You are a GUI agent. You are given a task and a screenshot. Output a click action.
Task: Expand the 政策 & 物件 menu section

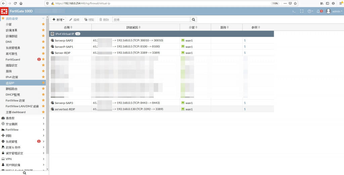23,148
